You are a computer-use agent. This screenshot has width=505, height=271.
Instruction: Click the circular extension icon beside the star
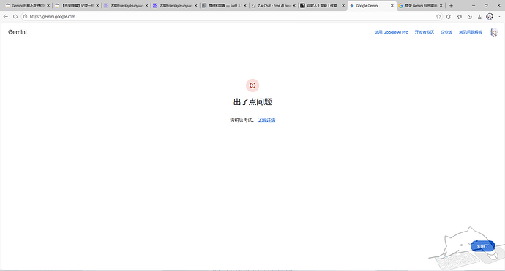pos(449,17)
